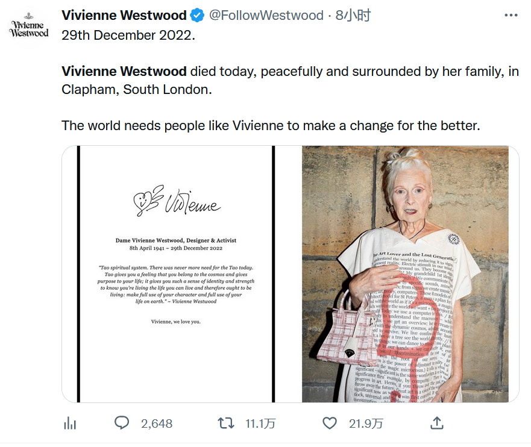
Task: Click the share upload arrow icon
Action: tap(438, 424)
